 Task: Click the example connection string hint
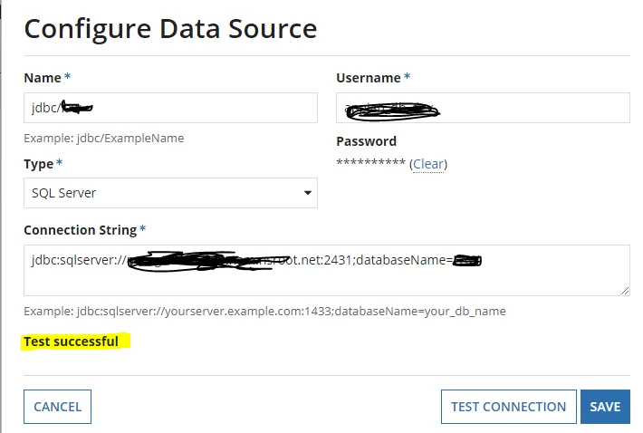[264, 312]
